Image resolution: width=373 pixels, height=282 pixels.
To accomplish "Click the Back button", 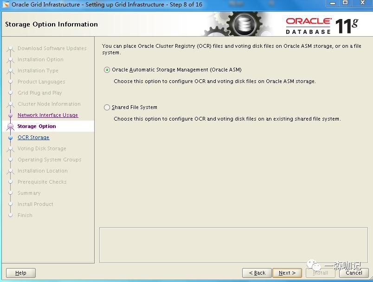I will [x=257, y=273].
